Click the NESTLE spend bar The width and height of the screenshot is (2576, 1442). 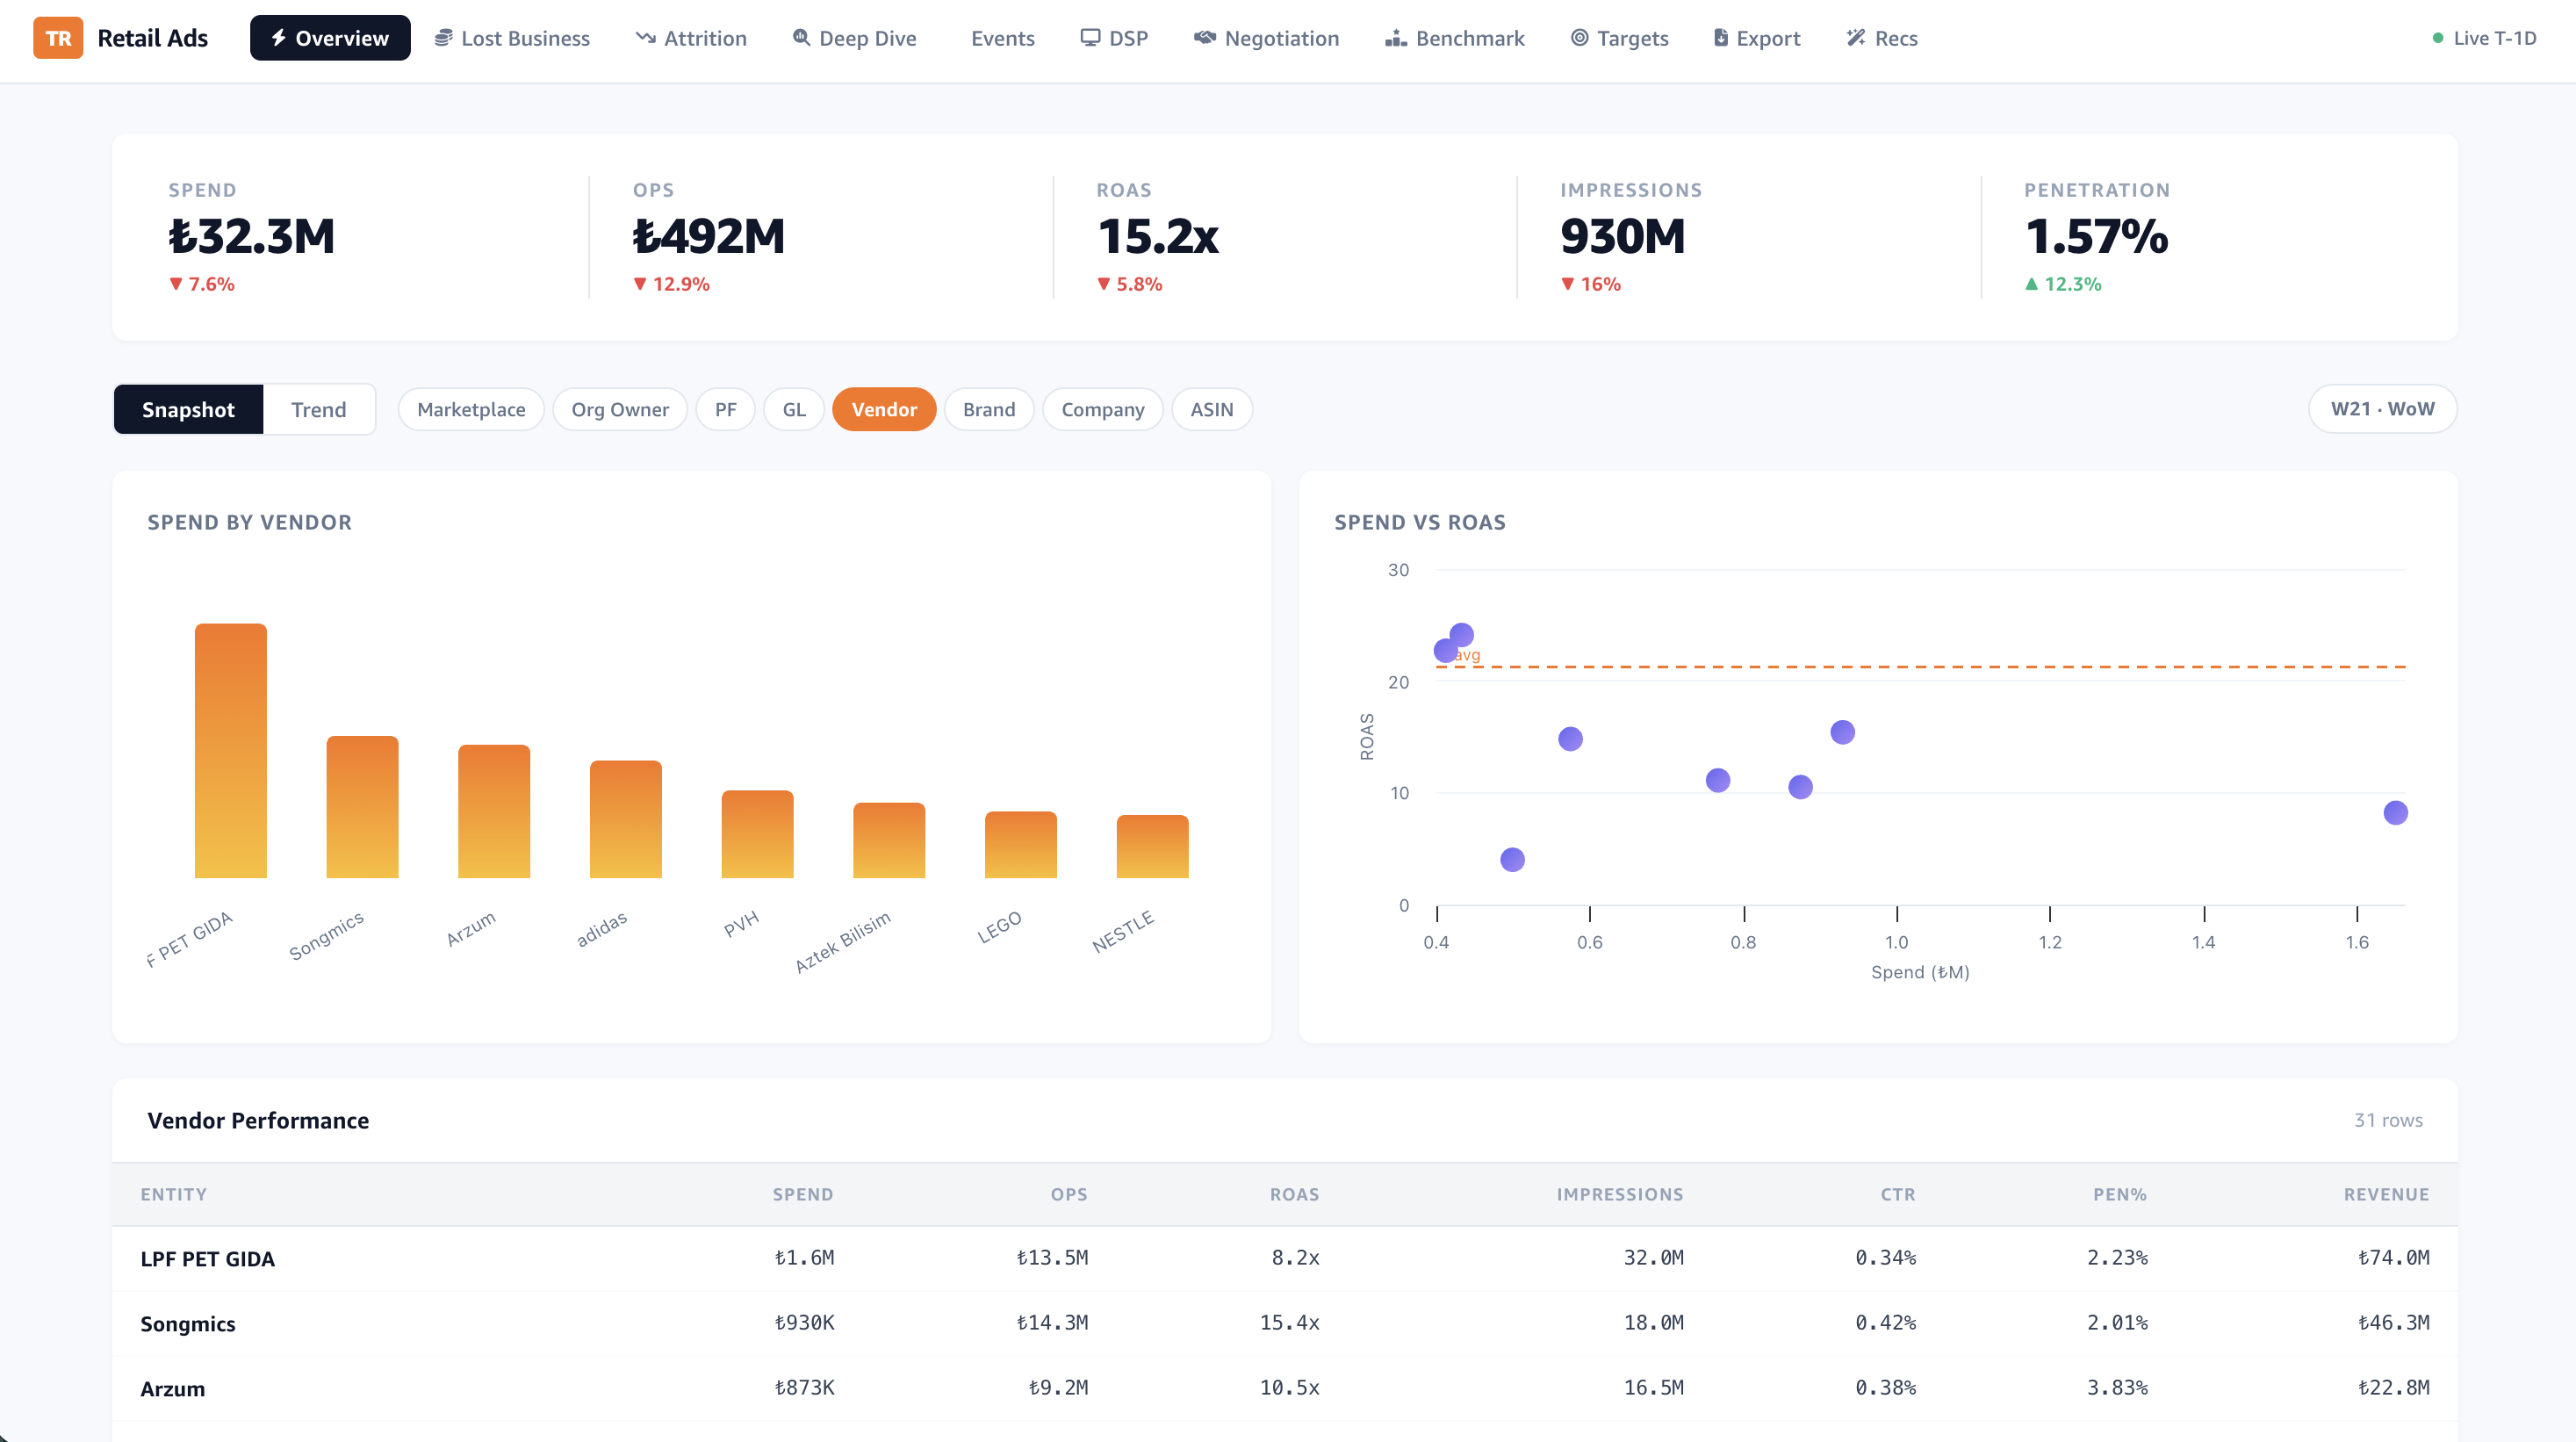[x=1152, y=846]
